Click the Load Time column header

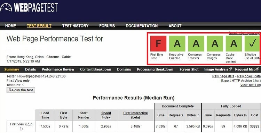click(x=45, y=115)
